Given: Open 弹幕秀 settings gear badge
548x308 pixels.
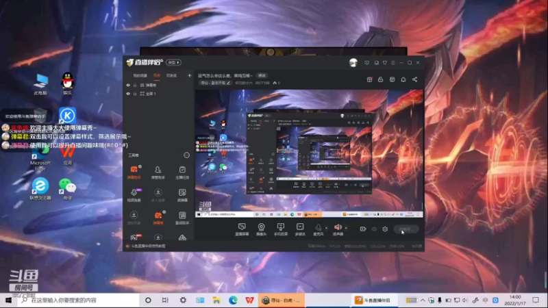Looking at the screenshot, I should (x=164, y=212).
